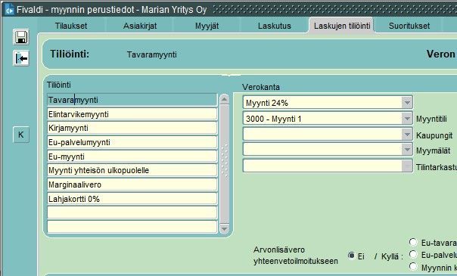Select the Laskujen tiliöinti tab

pyautogui.click(x=342, y=26)
